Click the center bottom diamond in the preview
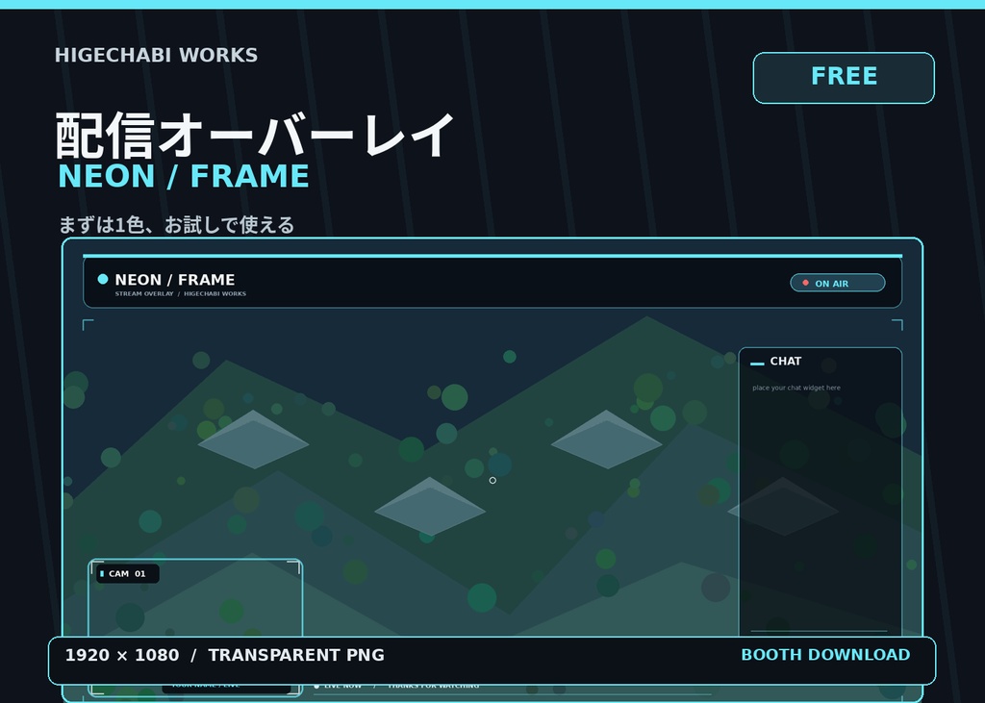 tap(430, 507)
